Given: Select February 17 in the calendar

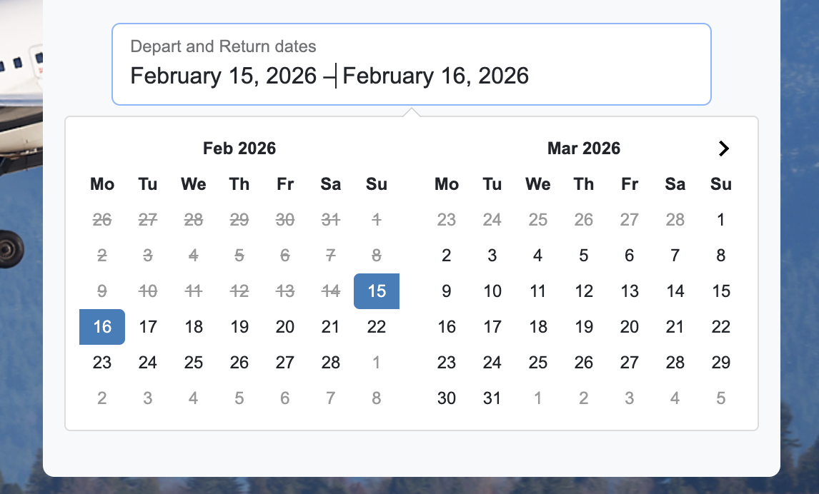Looking at the screenshot, I should pyautogui.click(x=147, y=327).
